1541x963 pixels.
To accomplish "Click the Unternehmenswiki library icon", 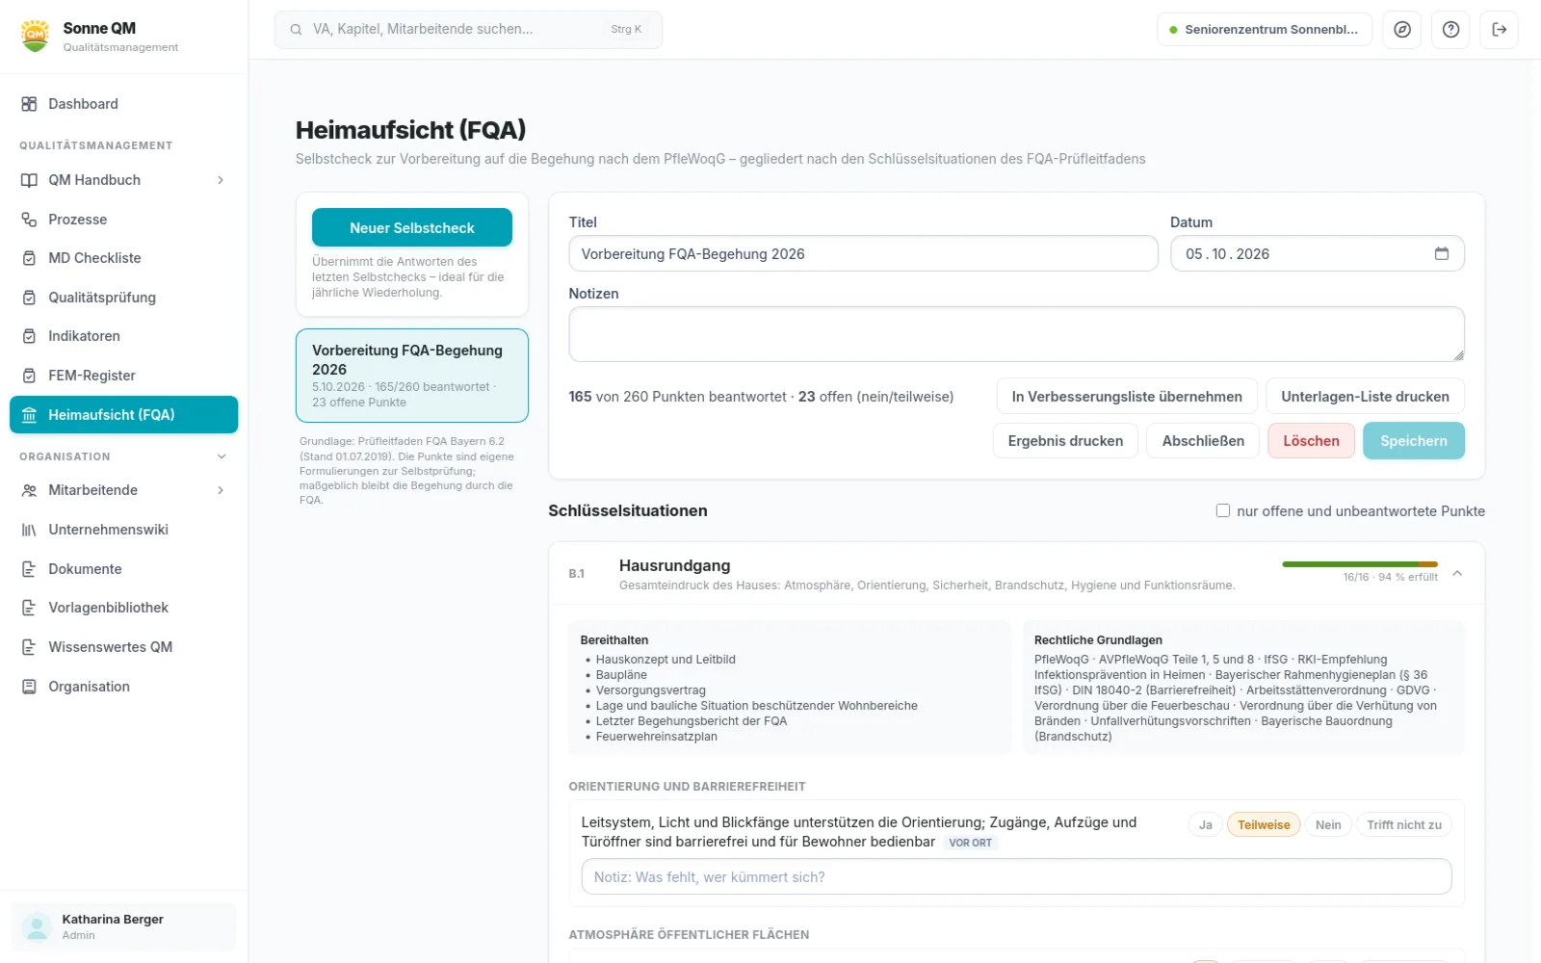I will [29, 530].
